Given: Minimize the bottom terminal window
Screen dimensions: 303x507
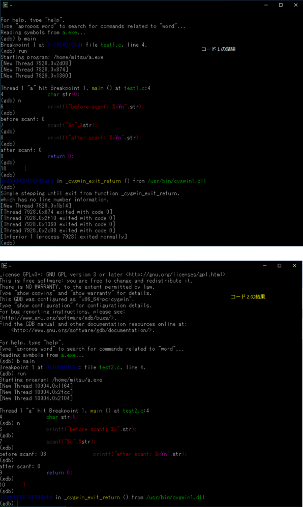Looking at the screenshot, I should (x=265, y=265).
